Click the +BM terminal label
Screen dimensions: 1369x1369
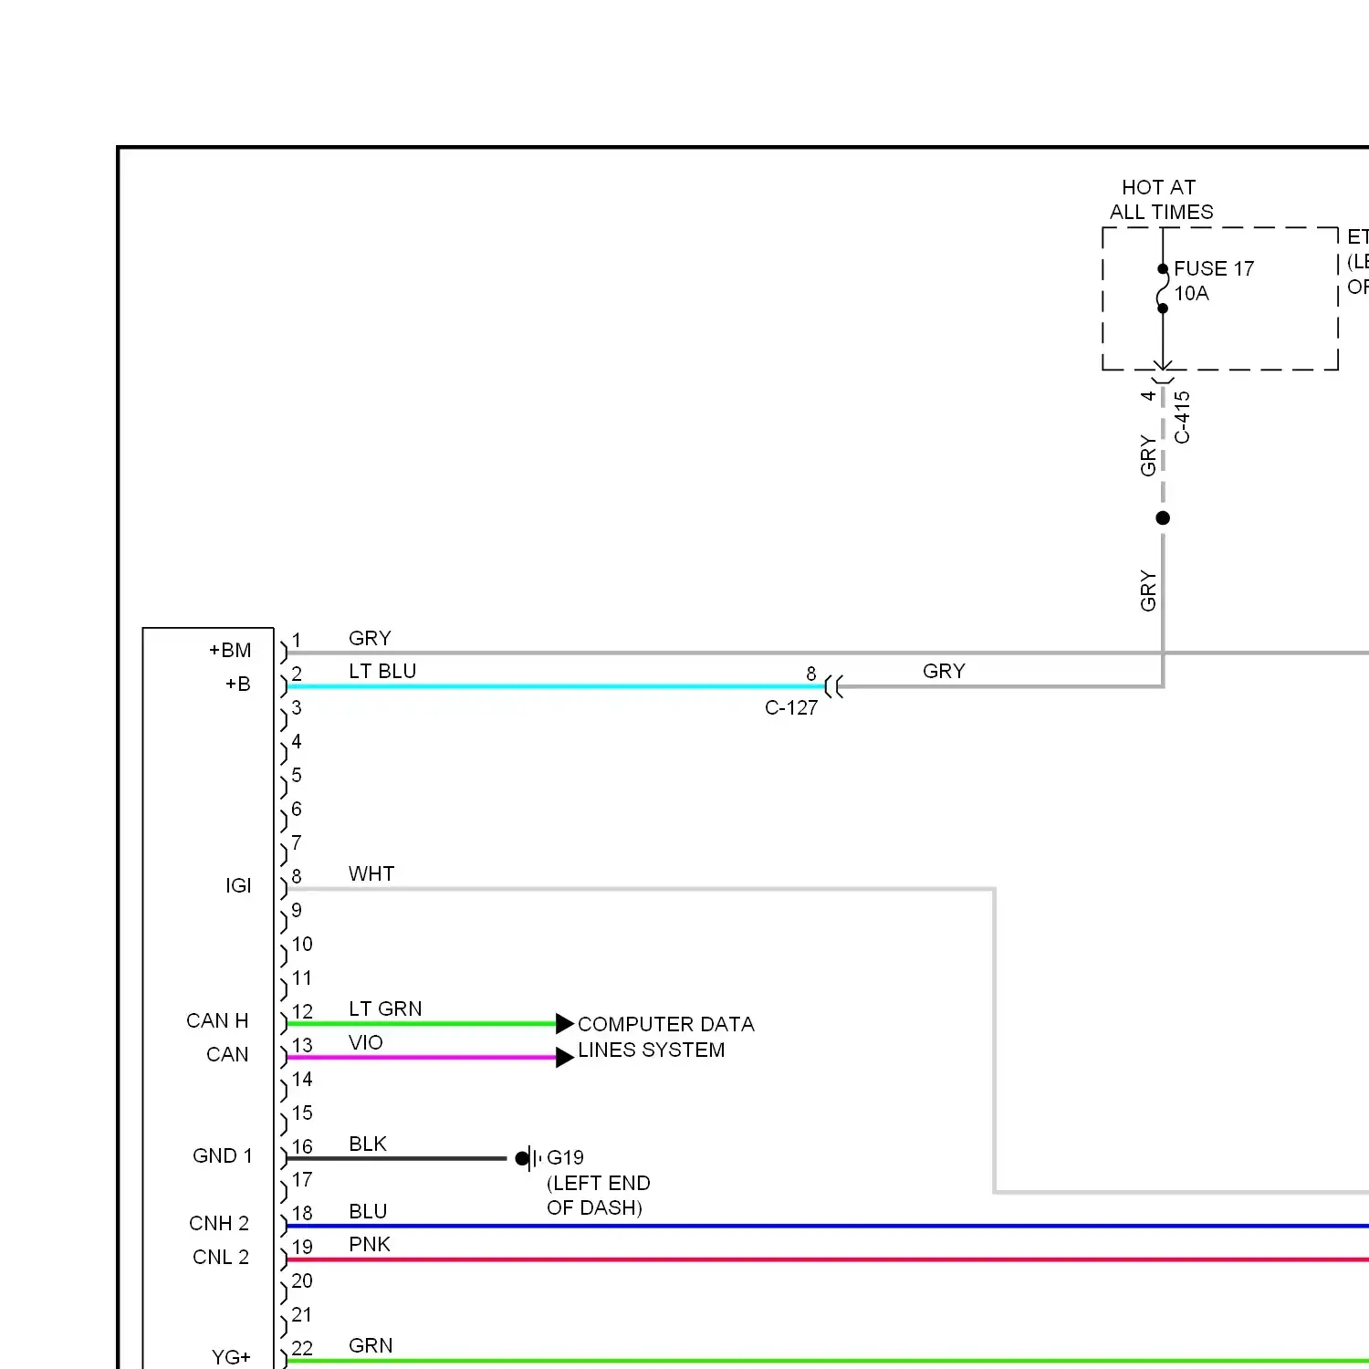tap(230, 650)
